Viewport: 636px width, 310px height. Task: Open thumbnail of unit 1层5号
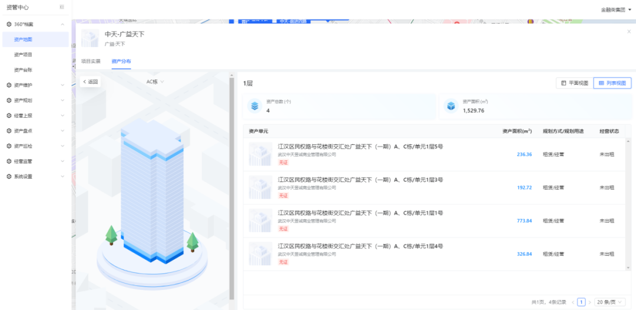260,154
